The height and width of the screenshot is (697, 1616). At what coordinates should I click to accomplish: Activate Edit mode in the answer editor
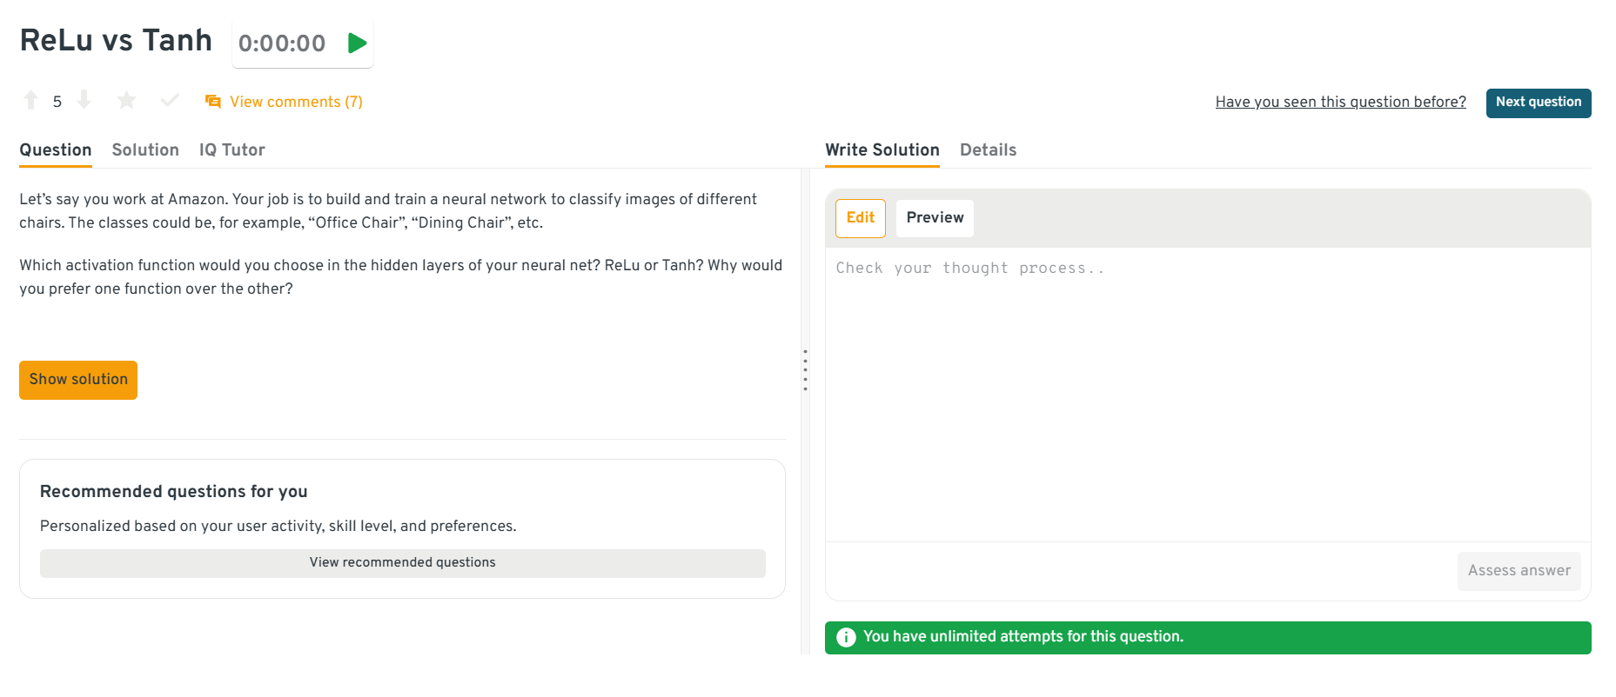860,218
